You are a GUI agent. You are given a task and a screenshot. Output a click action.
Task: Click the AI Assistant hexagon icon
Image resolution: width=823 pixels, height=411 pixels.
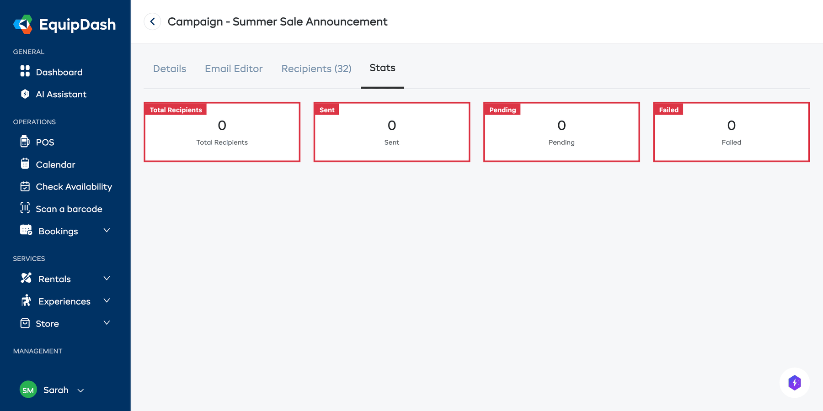[25, 94]
